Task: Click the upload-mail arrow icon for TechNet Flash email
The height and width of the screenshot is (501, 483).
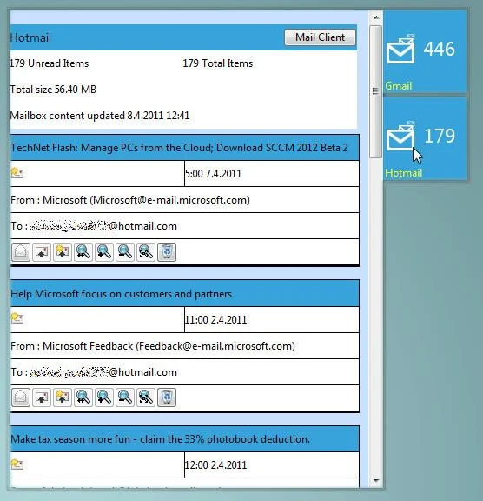Action: pos(42,252)
